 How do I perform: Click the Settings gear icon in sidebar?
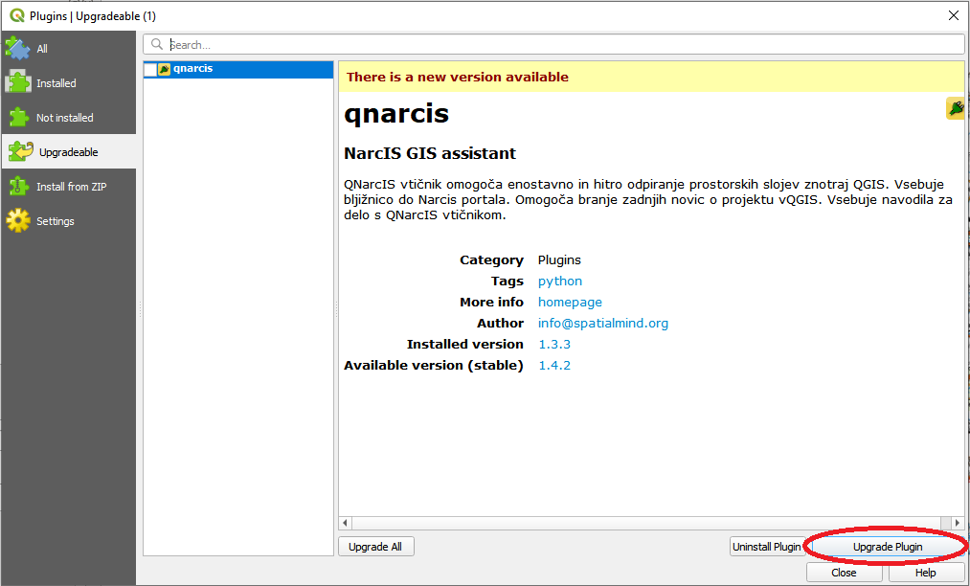(17, 220)
